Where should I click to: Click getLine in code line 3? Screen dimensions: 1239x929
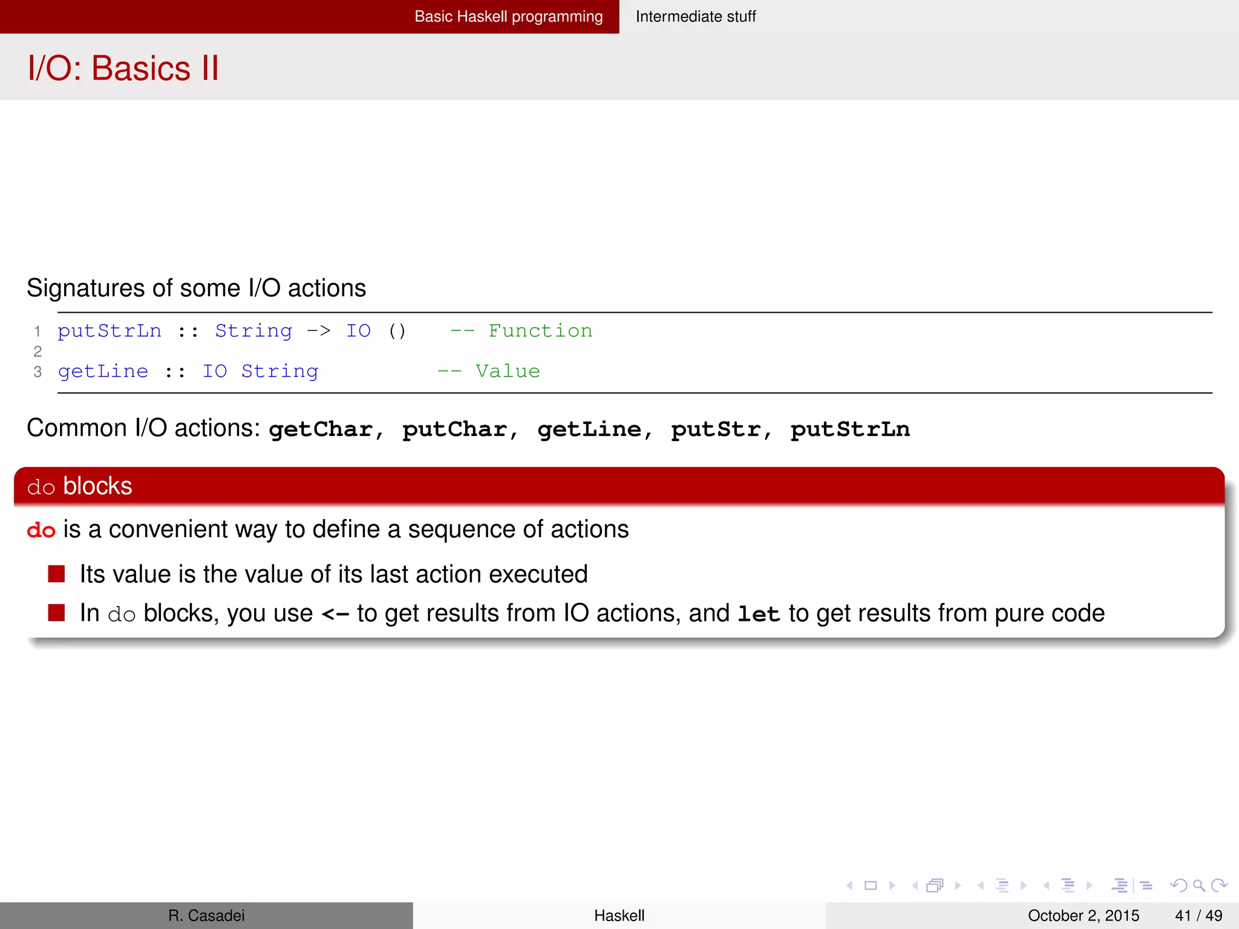(x=103, y=371)
